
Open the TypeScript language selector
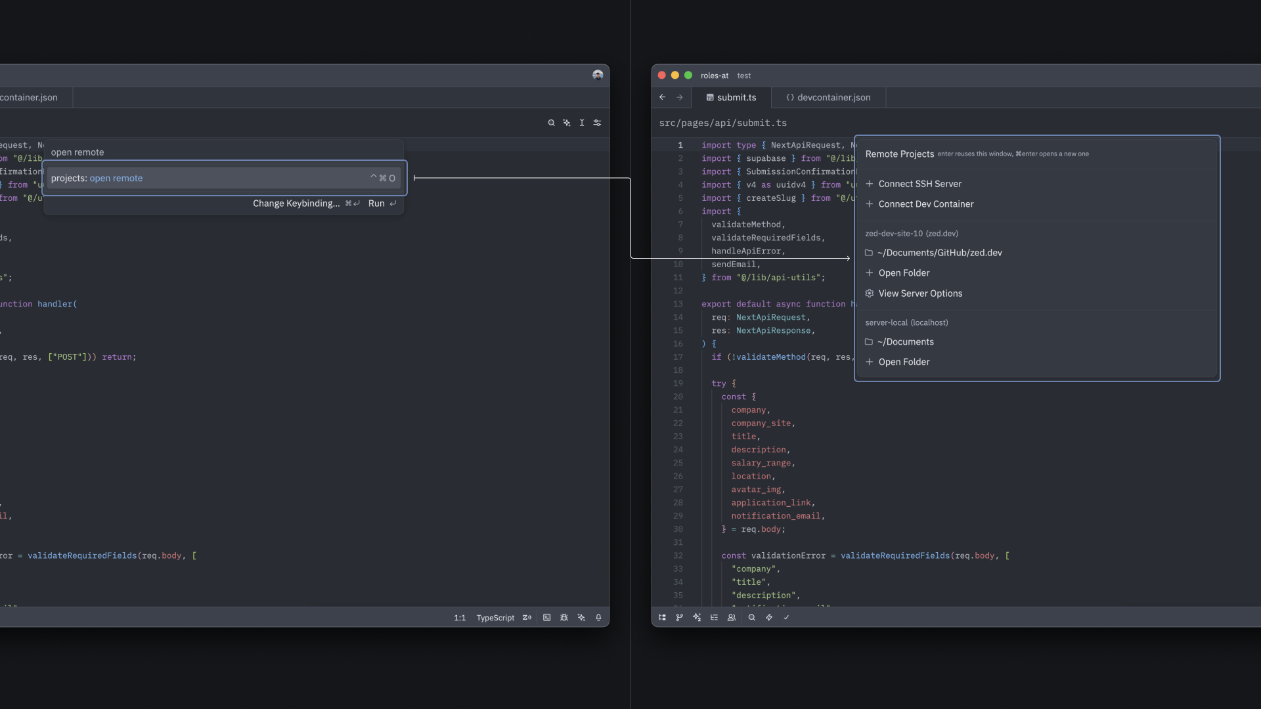point(495,618)
